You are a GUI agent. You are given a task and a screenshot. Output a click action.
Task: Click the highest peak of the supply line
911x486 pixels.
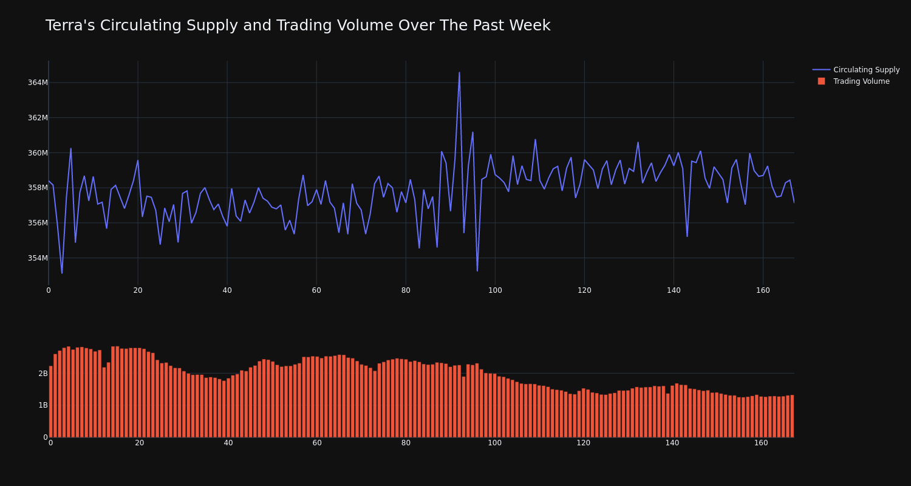tap(459, 73)
